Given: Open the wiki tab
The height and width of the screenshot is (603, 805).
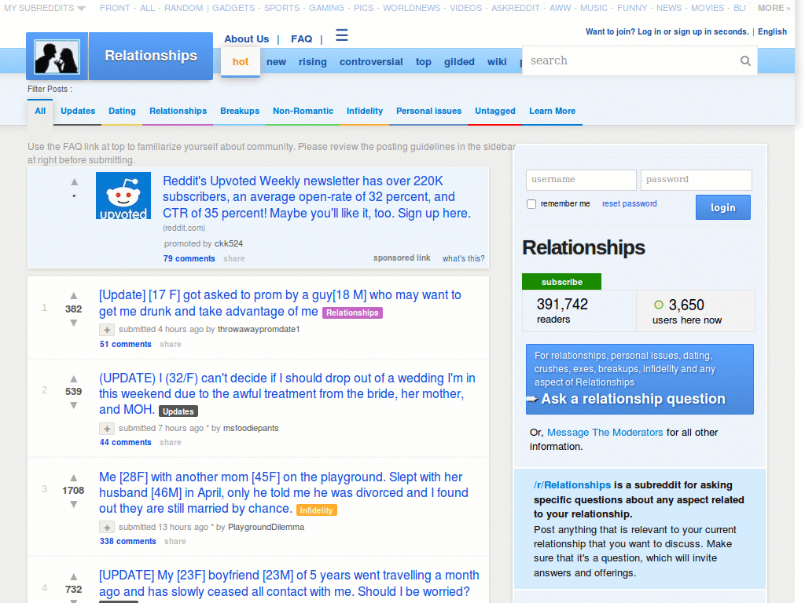Looking at the screenshot, I should coord(497,62).
